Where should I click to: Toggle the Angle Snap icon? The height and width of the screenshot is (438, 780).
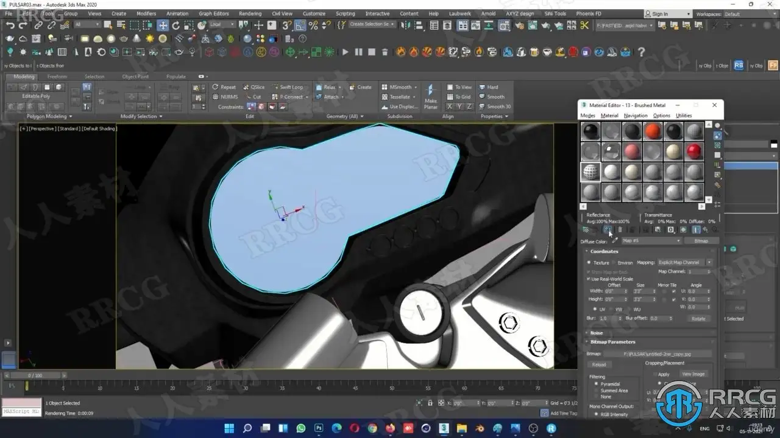click(x=300, y=26)
